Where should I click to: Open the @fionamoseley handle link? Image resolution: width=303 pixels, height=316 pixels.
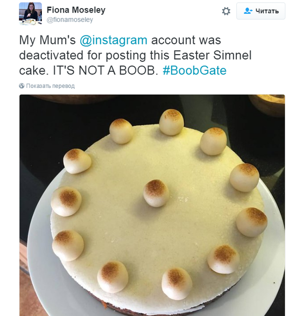70,20
